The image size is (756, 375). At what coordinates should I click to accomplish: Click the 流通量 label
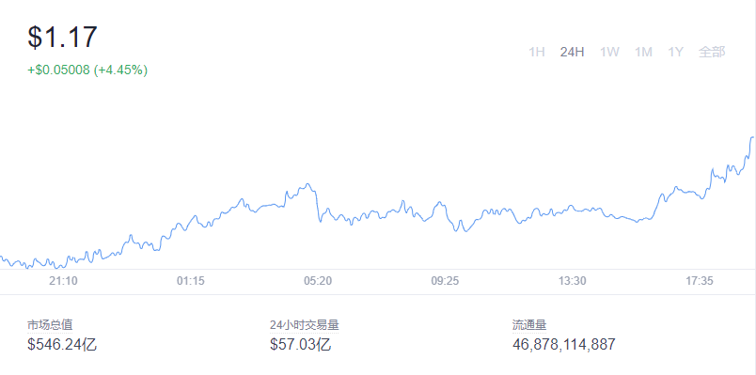point(529,325)
